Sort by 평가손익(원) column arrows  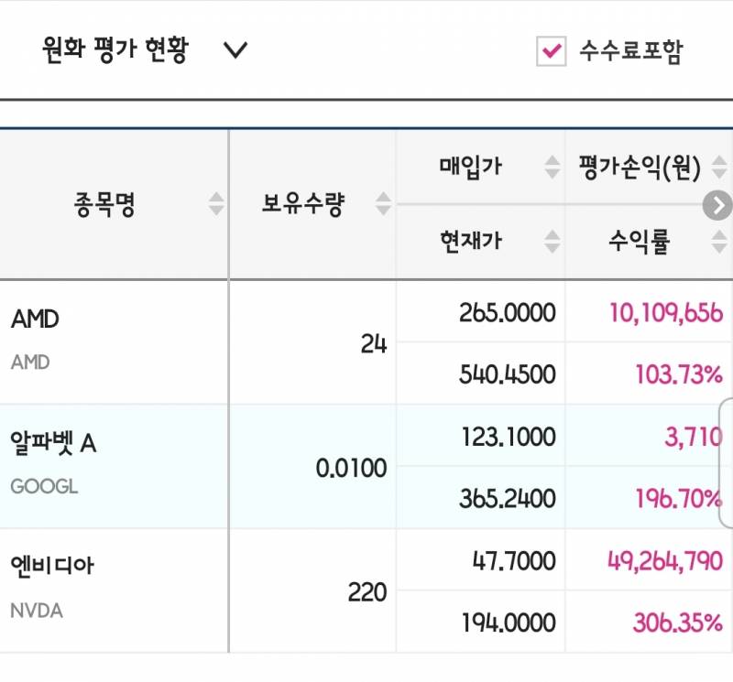tap(719, 167)
